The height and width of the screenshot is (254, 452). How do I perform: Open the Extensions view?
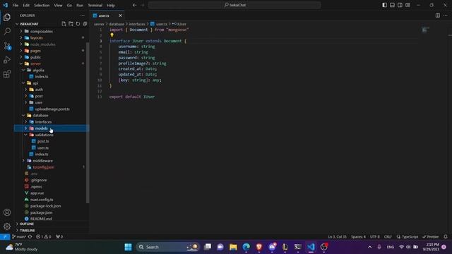click(7, 74)
